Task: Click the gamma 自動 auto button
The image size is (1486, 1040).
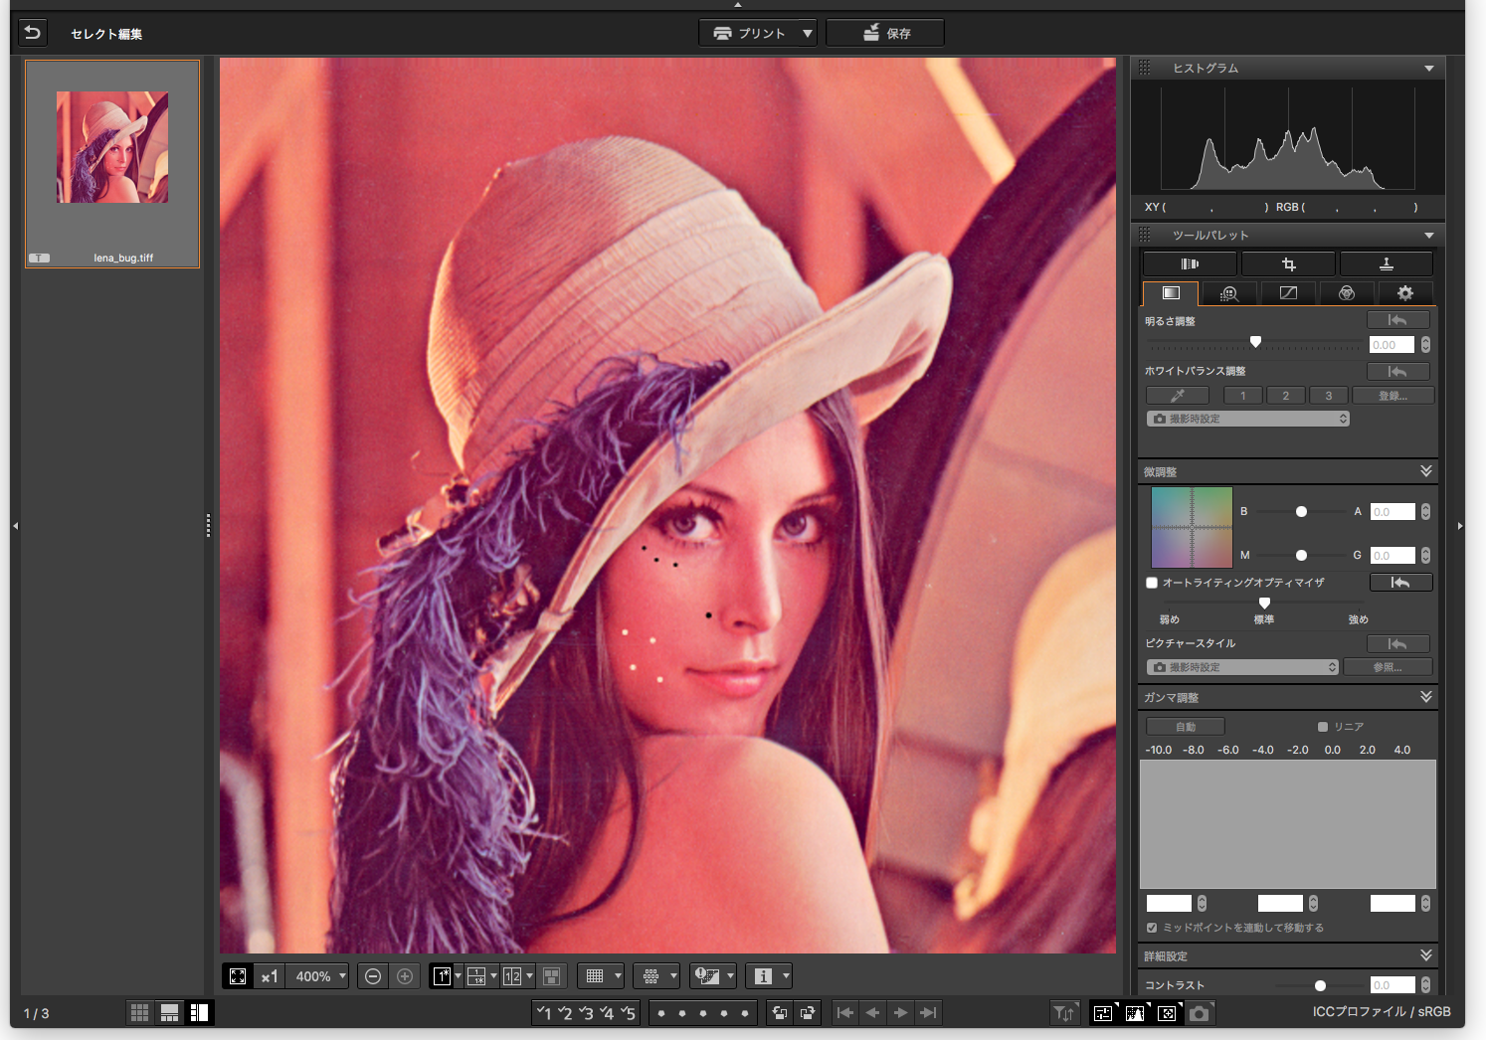Action: click(x=1186, y=727)
